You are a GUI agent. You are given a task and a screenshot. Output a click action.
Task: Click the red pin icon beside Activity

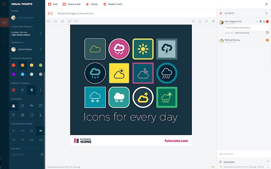coord(221,13)
